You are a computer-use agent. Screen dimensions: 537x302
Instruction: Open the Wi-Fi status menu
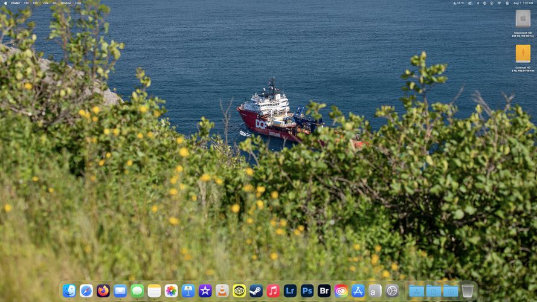[500, 3]
